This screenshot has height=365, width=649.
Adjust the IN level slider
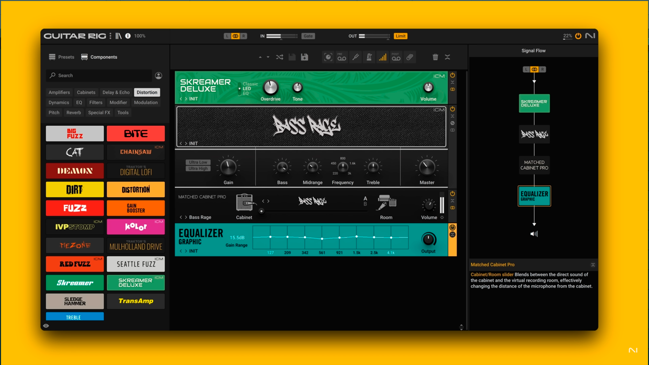coord(282,36)
